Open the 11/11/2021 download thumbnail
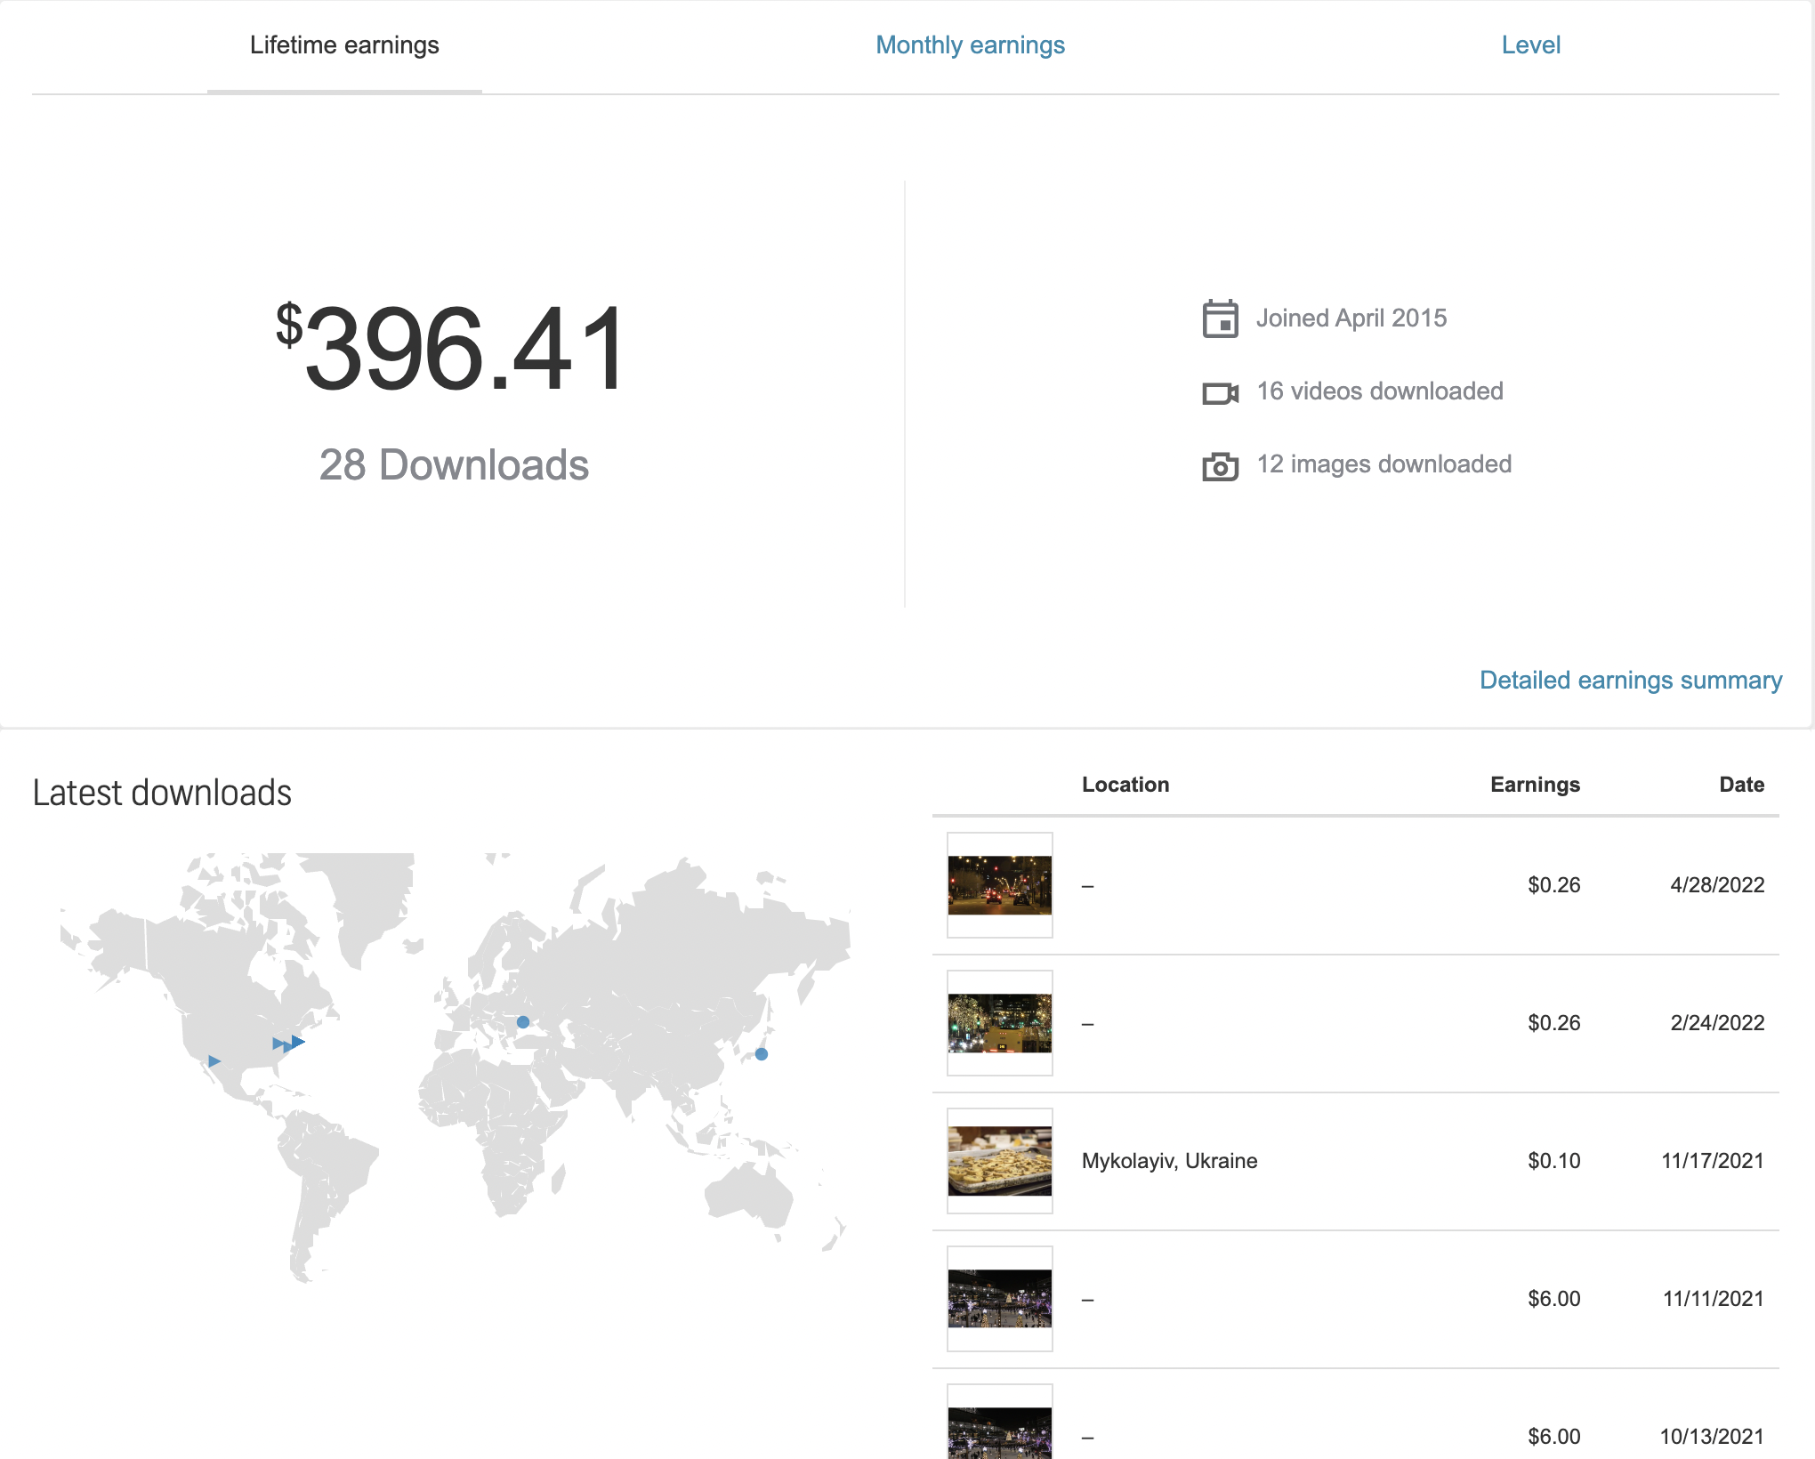This screenshot has height=1459, width=1815. [1000, 1299]
